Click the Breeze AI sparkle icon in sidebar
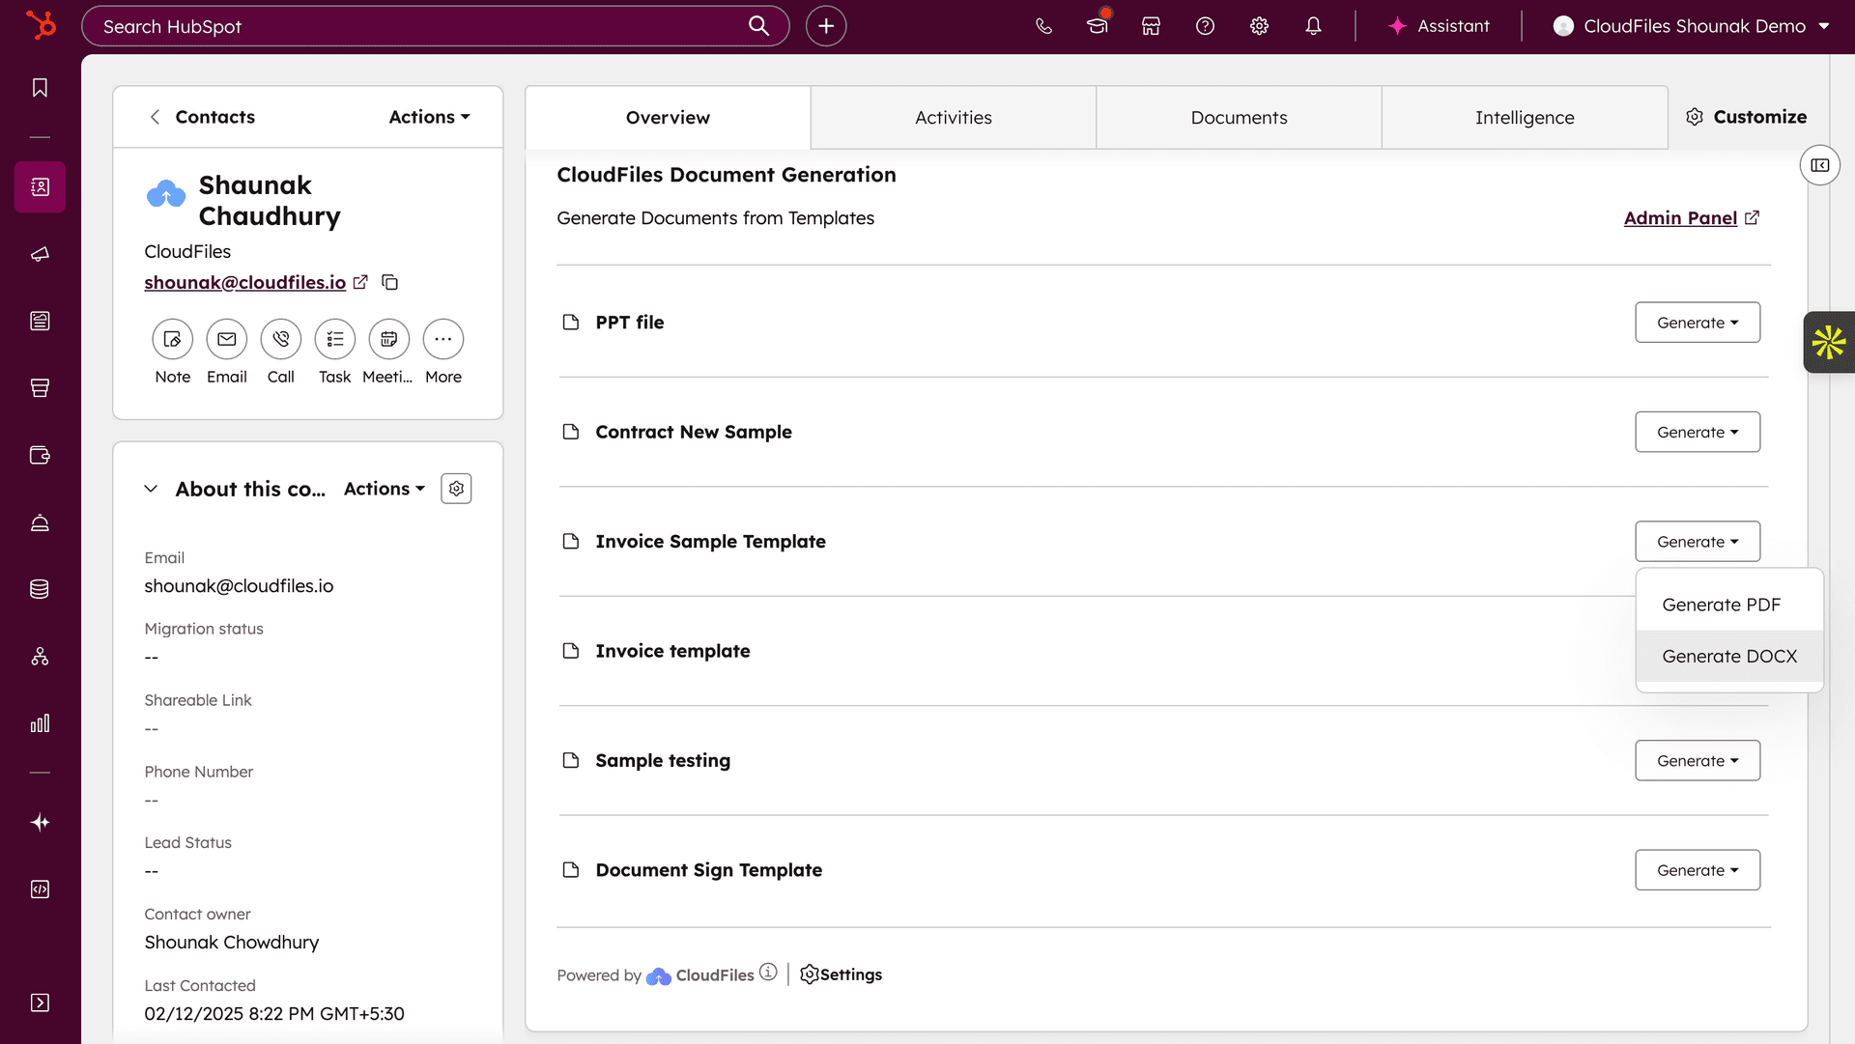The image size is (1855, 1044). [40, 822]
